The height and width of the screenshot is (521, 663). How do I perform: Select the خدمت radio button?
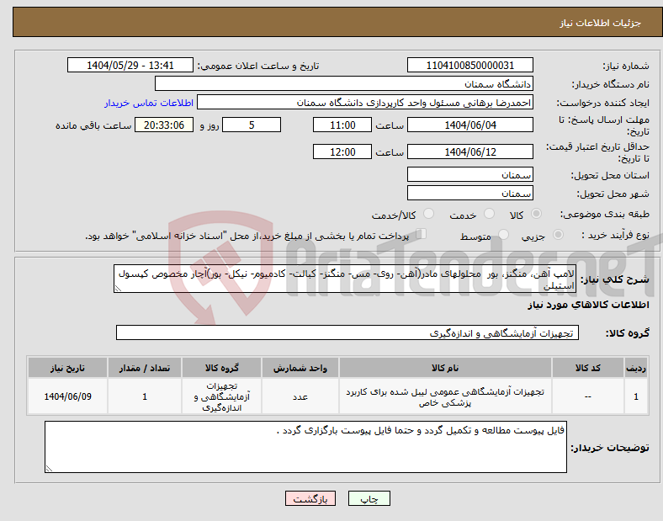tap(489, 214)
